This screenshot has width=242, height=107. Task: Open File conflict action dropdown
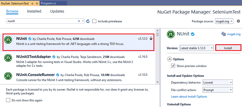[218, 90]
